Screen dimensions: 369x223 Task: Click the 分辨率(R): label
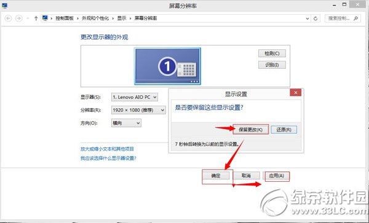tap(91, 110)
